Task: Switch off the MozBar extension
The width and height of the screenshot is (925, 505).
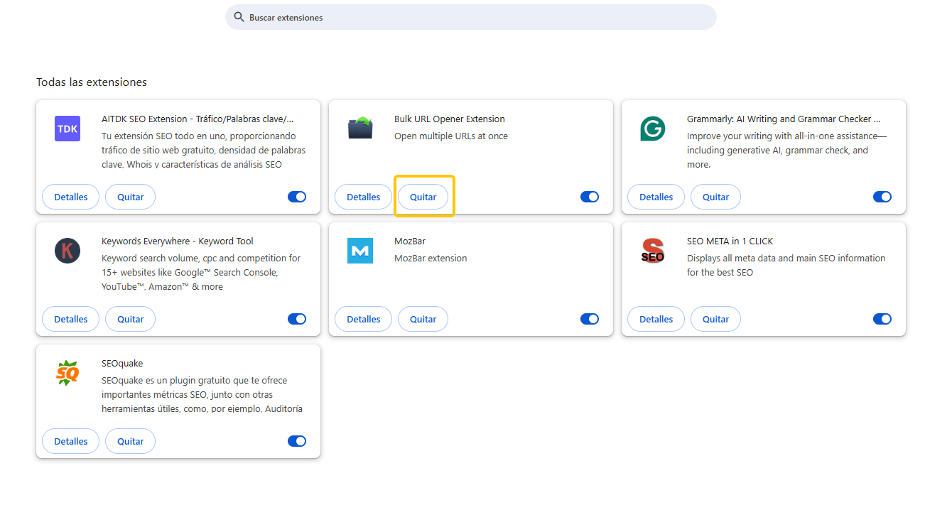Action: 590,319
